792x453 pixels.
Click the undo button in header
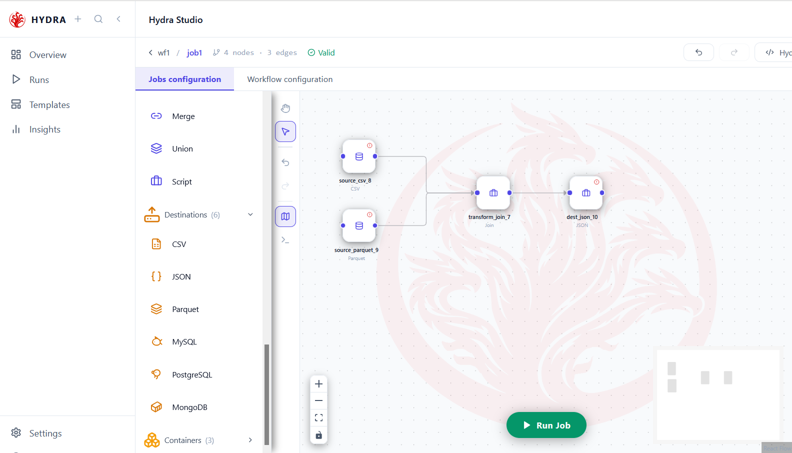coord(698,52)
